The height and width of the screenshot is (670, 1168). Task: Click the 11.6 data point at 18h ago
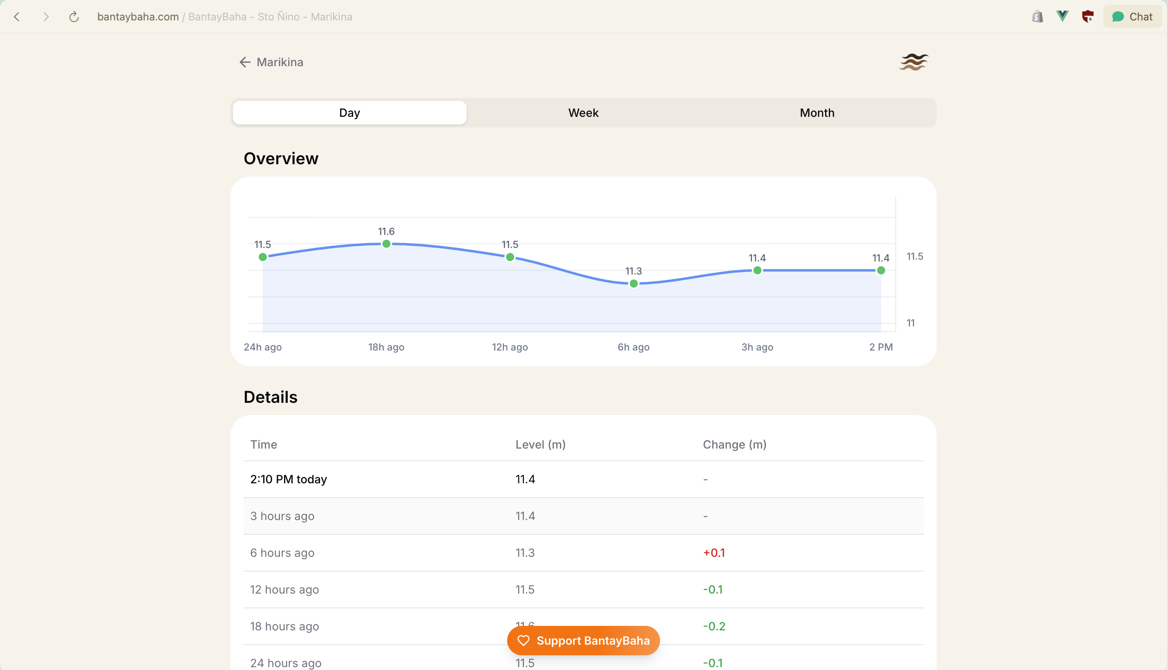[x=386, y=244]
